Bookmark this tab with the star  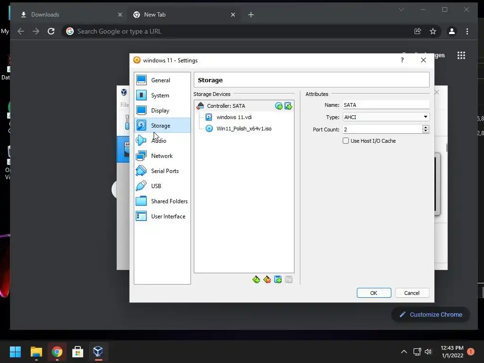click(433, 31)
